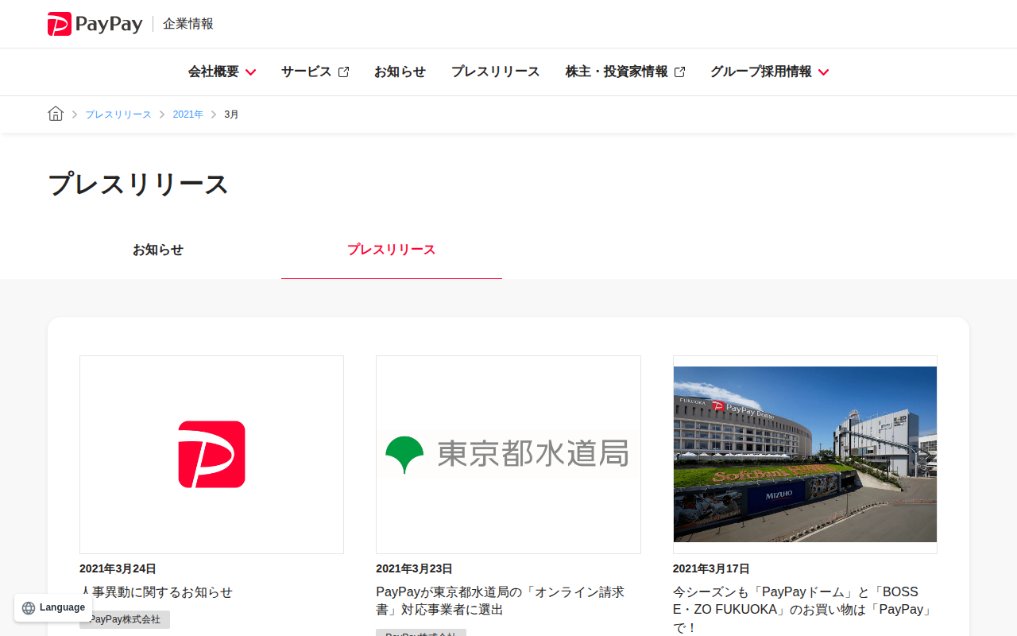Click the globe icon in Language button

29,608
